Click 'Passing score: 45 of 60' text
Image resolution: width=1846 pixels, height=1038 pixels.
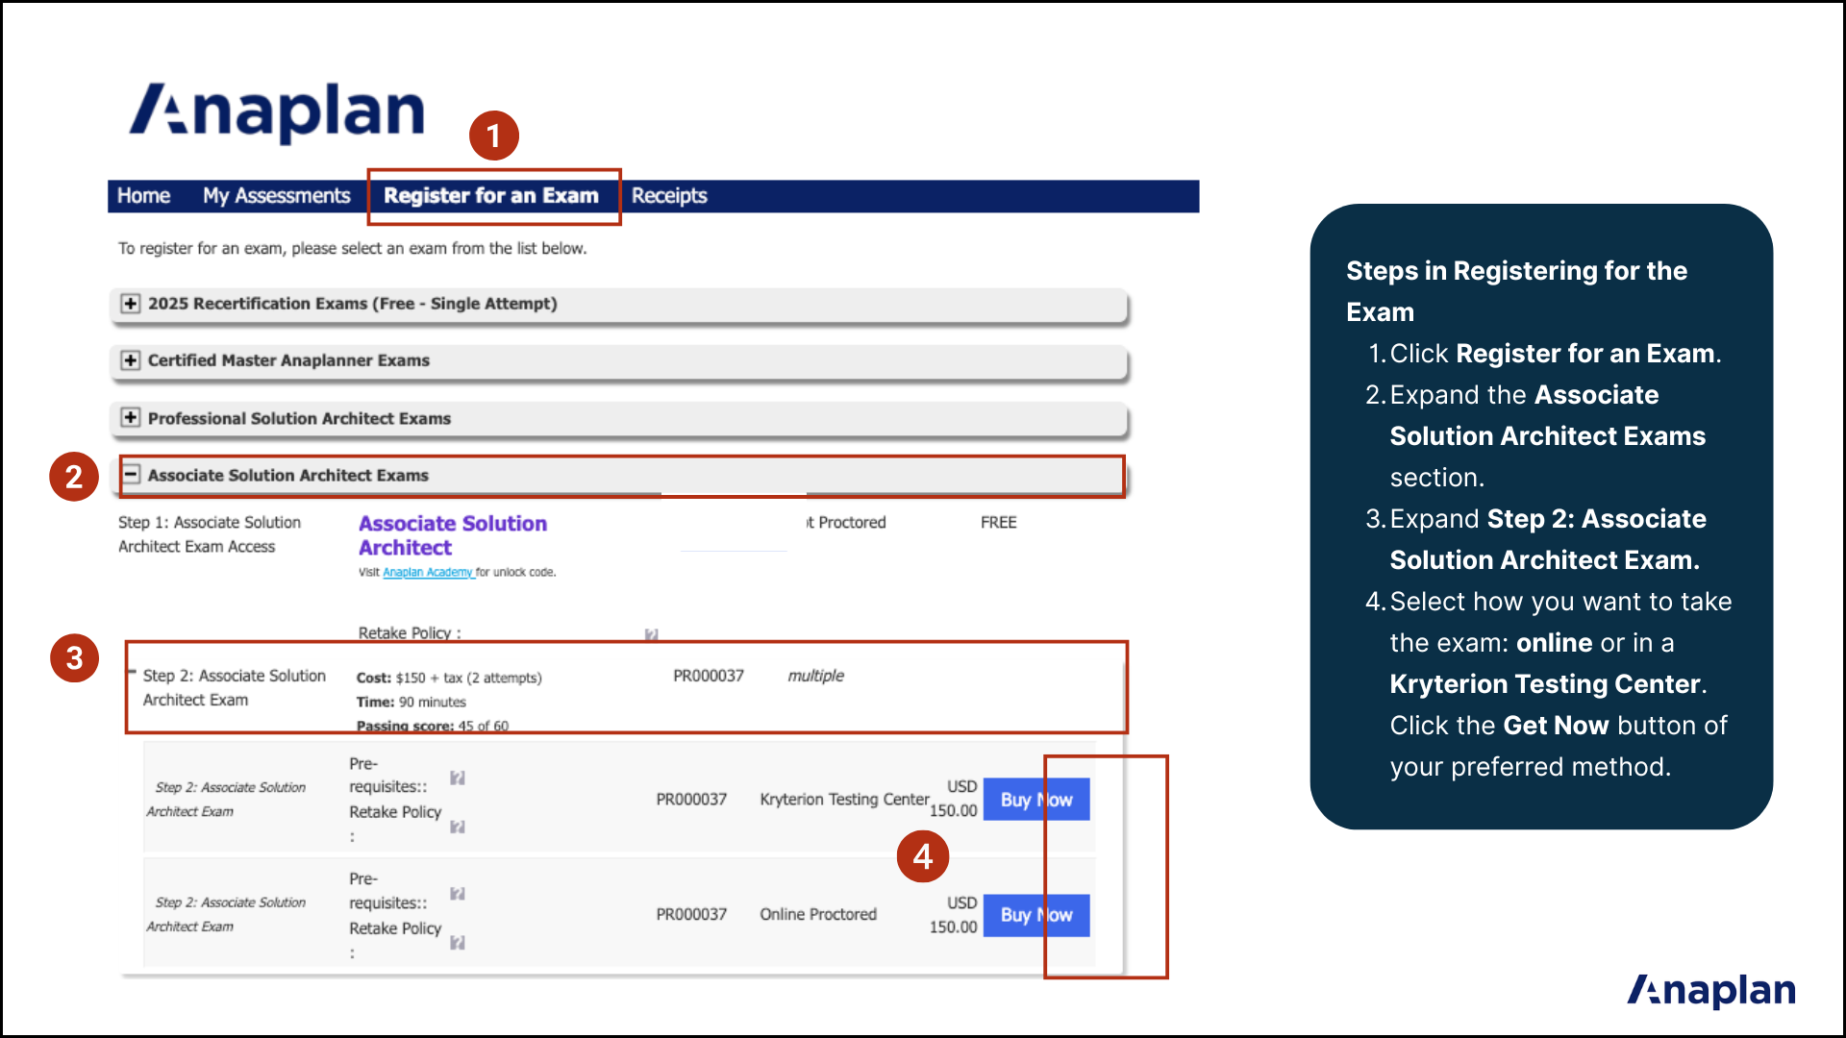click(432, 726)
